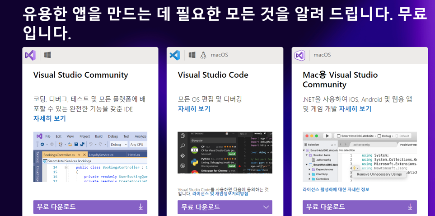Click the Visual Studio for Mac logo
This screenshot has width=435, height=216.
299,55
